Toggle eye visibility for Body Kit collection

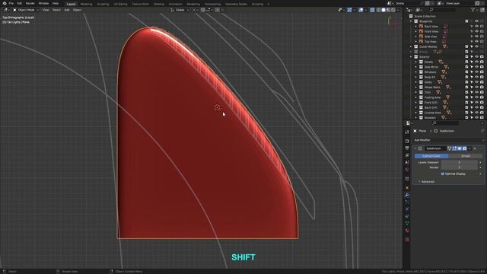(x=476, y=77)
